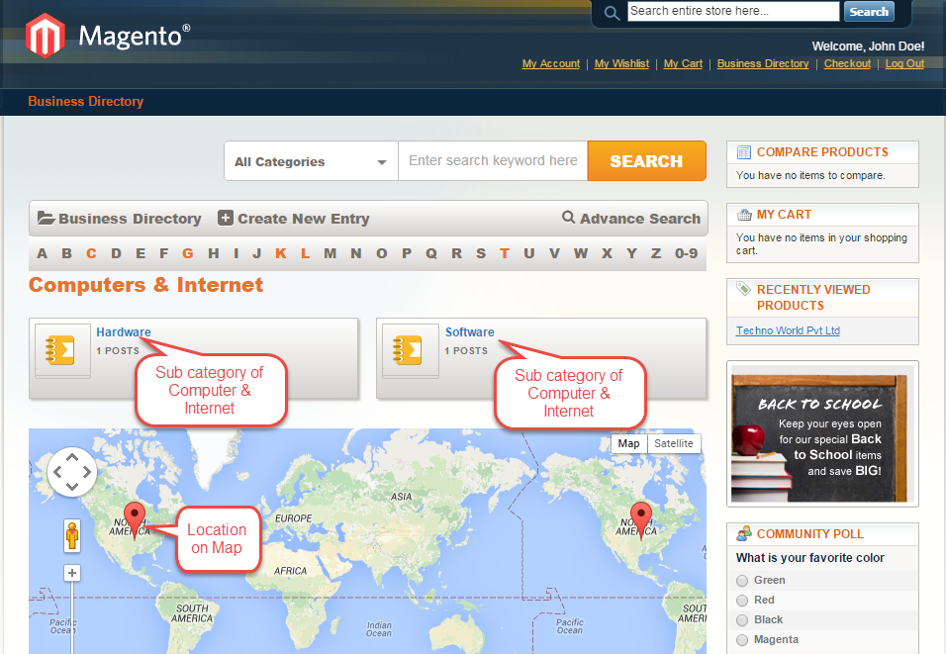Viewport: 946px width, 654px height.
Task: Click the Compare Products panel icon
Action: (x=744, y=152)
